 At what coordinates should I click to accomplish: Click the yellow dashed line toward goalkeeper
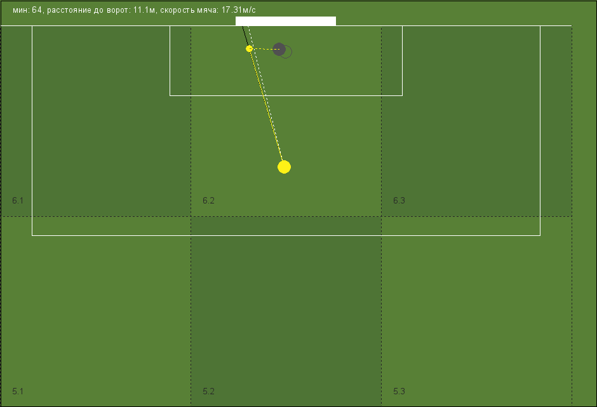(x=264, y=49)
